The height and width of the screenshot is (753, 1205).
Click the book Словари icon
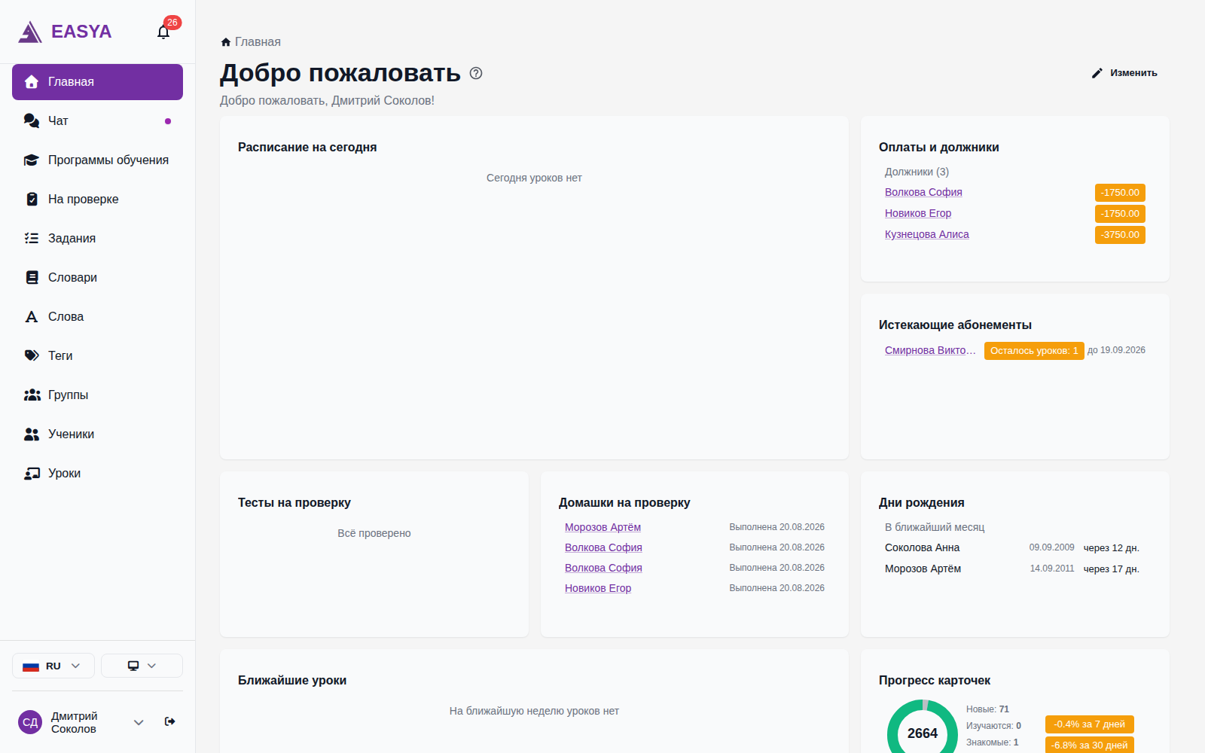(32, 277)
